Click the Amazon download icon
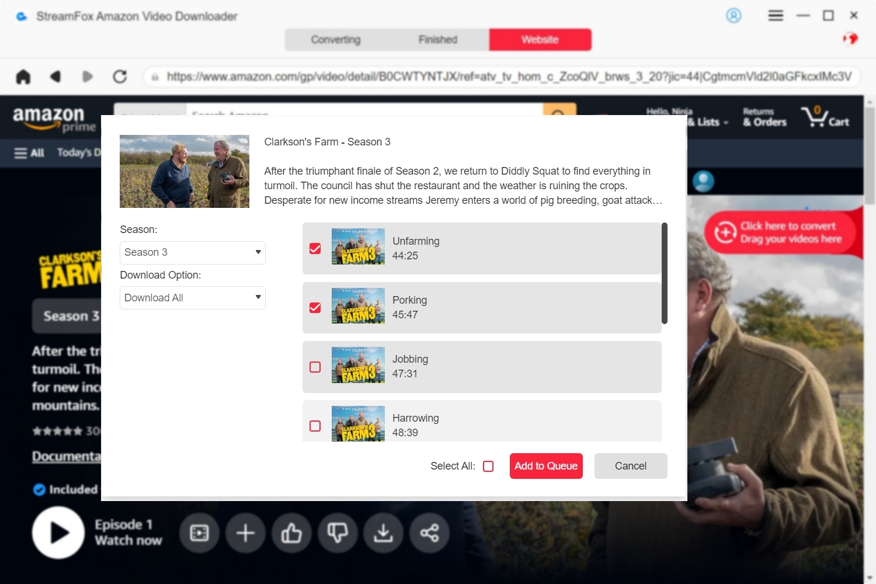 (x=383, y=533)
